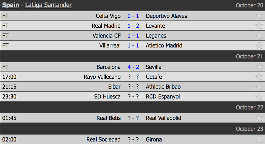This screenshot has height=144, width=265.
Task: Click the Atletico Madrid team name
Action: click(164, 46)
